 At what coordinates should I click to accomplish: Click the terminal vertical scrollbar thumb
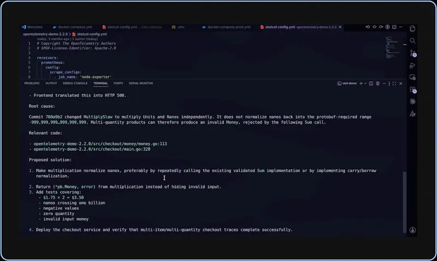(x=405, y=202)
